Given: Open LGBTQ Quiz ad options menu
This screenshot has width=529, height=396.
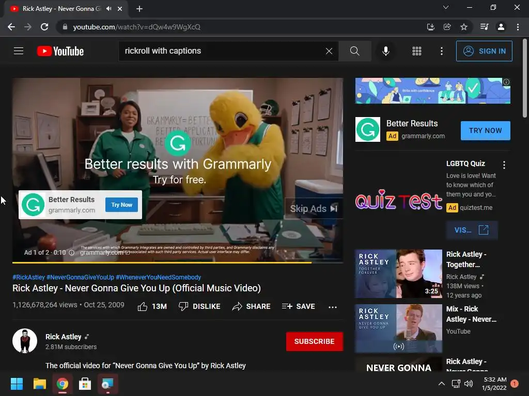Looking at the screenshot, I should tap(504, 164).
